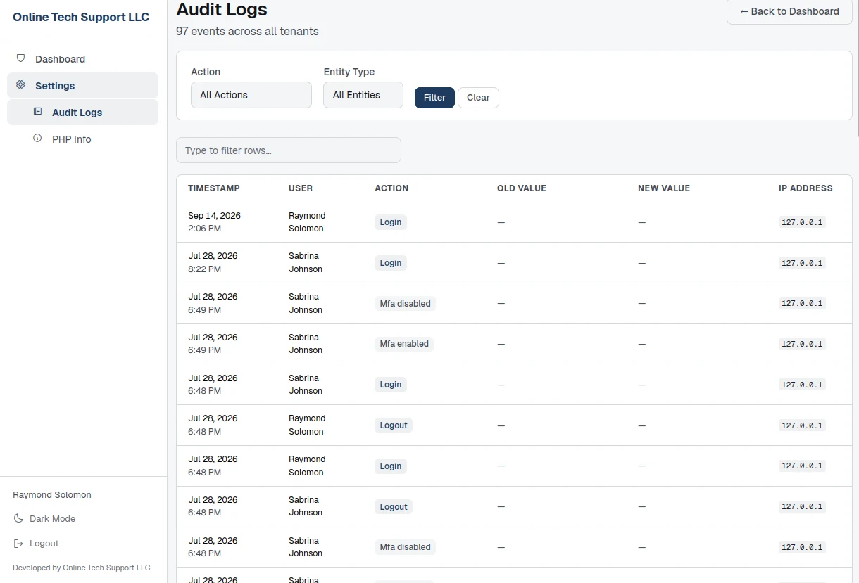Click the IP ADDRESS column header
The height and width of the screenshot is (583, 859).
[x=805, y=188]
